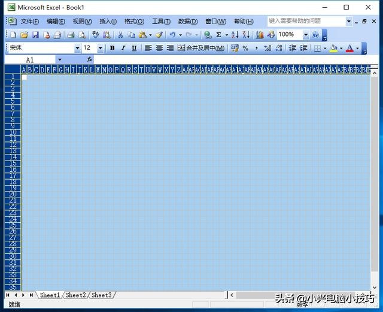Screen dimensions: 383x312
Task: Click the AutoSum sigma icon
Action: [218, 35]
